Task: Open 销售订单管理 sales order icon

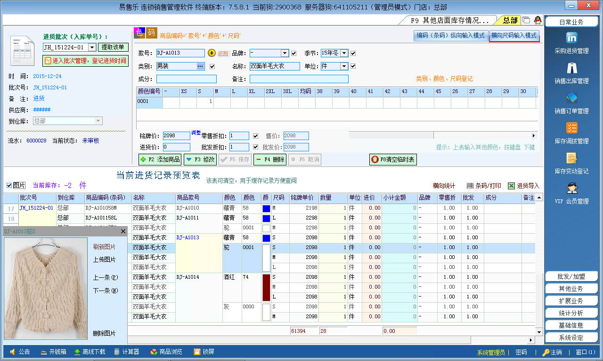Action: [571, 98]
